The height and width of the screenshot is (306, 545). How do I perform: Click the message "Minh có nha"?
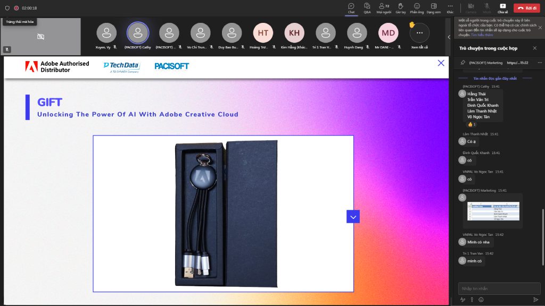(478, 242)
